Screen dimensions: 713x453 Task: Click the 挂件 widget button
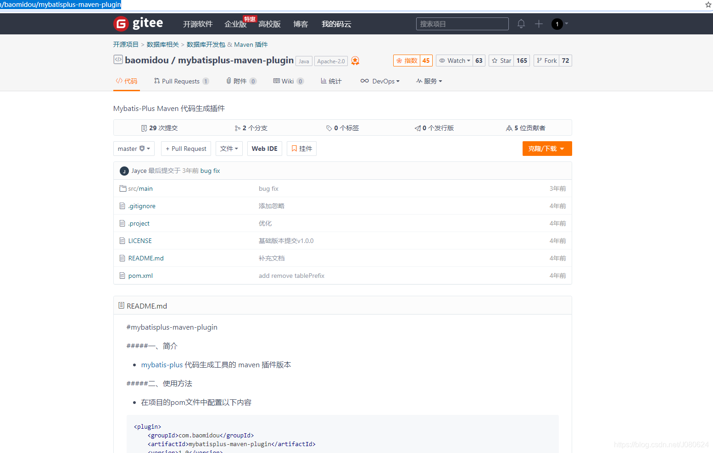click(x=301, y=149)
